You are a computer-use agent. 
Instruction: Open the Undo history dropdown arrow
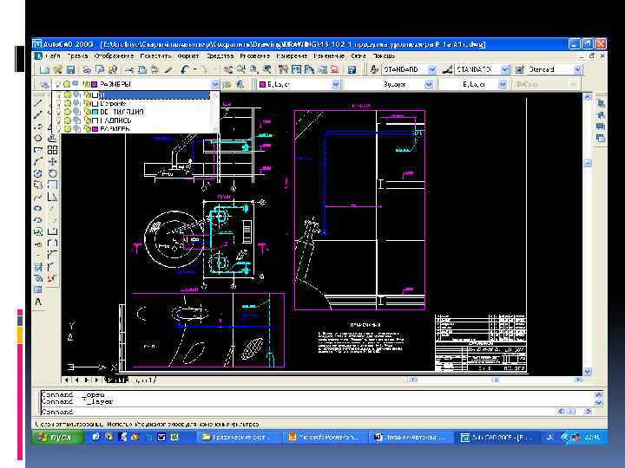pos(195,70)
